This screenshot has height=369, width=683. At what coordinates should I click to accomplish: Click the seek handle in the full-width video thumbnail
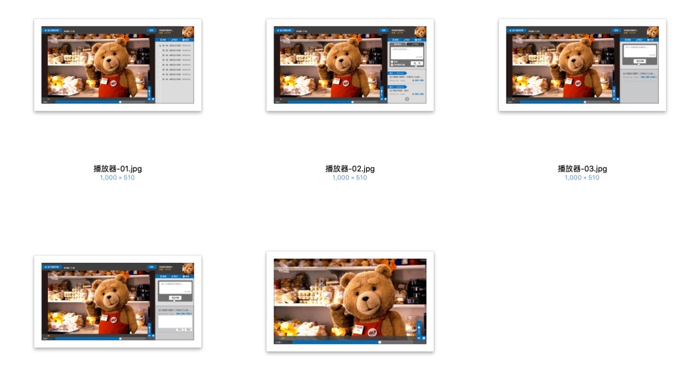pos(380,342)
